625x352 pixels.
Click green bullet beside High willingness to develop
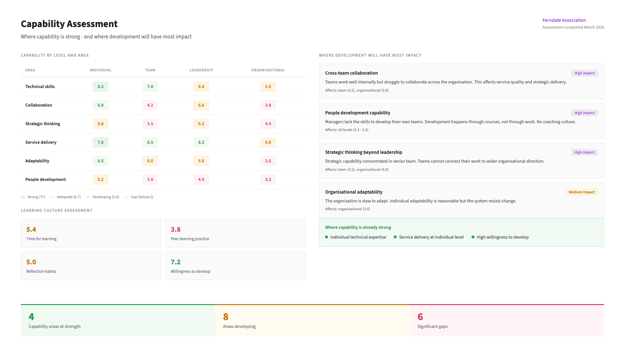point(473,237)
